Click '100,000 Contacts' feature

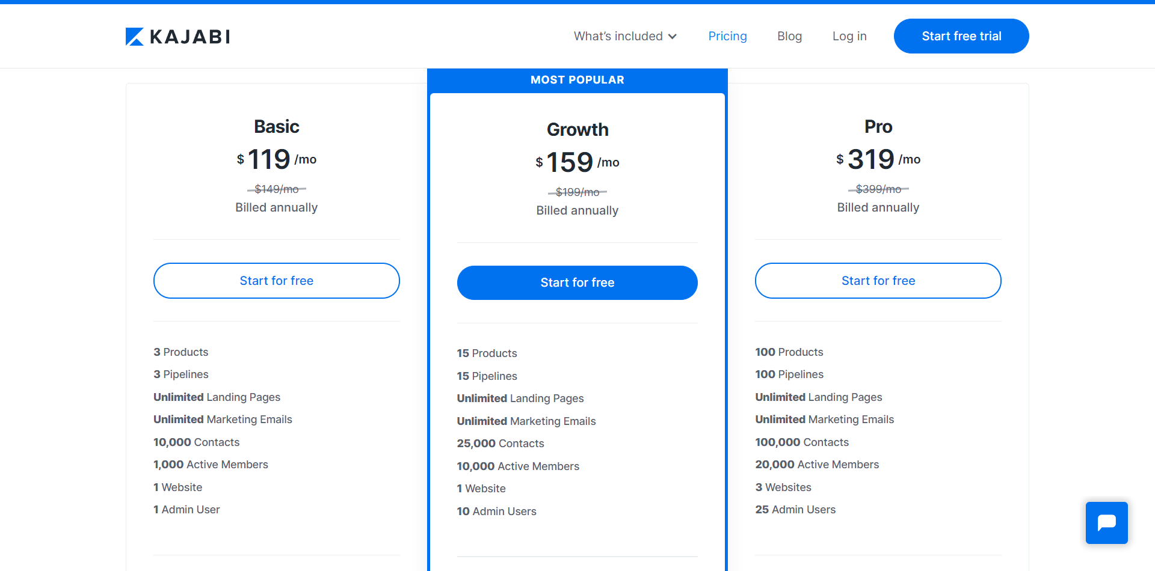click(x=802, y=442)
